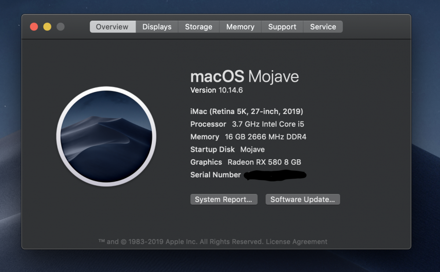Click the Processor label
Viewport: 440px width, 272px height.
pyautogui.click(x=208, y=124)
